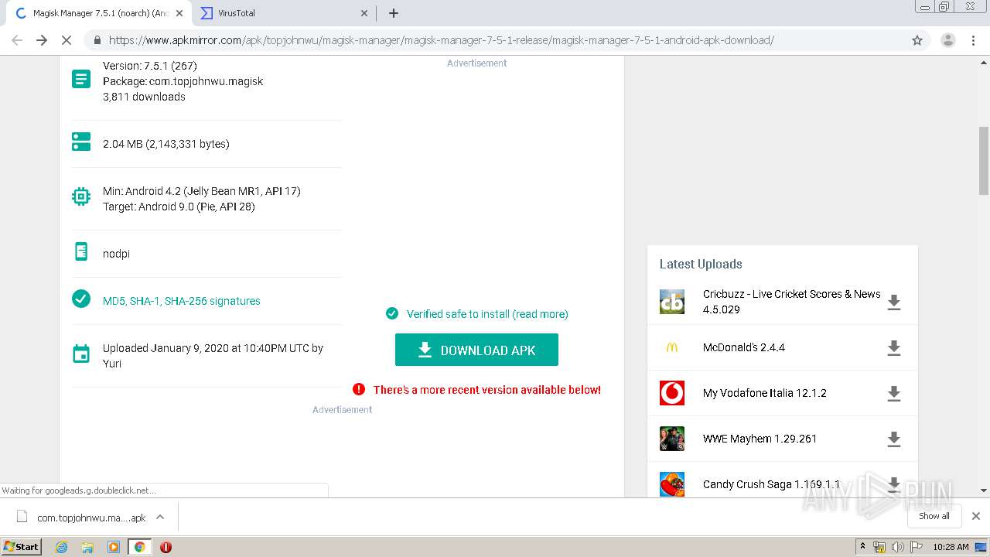Screen dimensions: 990x557
Task: Click the nodpi screen icon
Action: click(81, 251)
